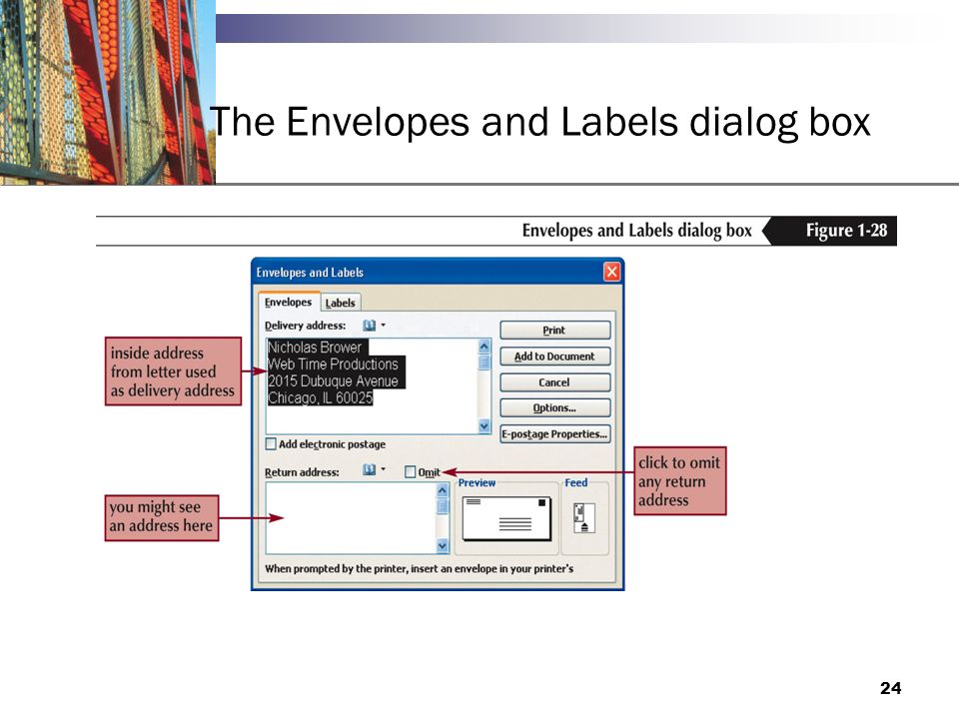Click the Return address scrollbar thumb
The height and width of the screenshot is (719, 959).
[443, 506]
